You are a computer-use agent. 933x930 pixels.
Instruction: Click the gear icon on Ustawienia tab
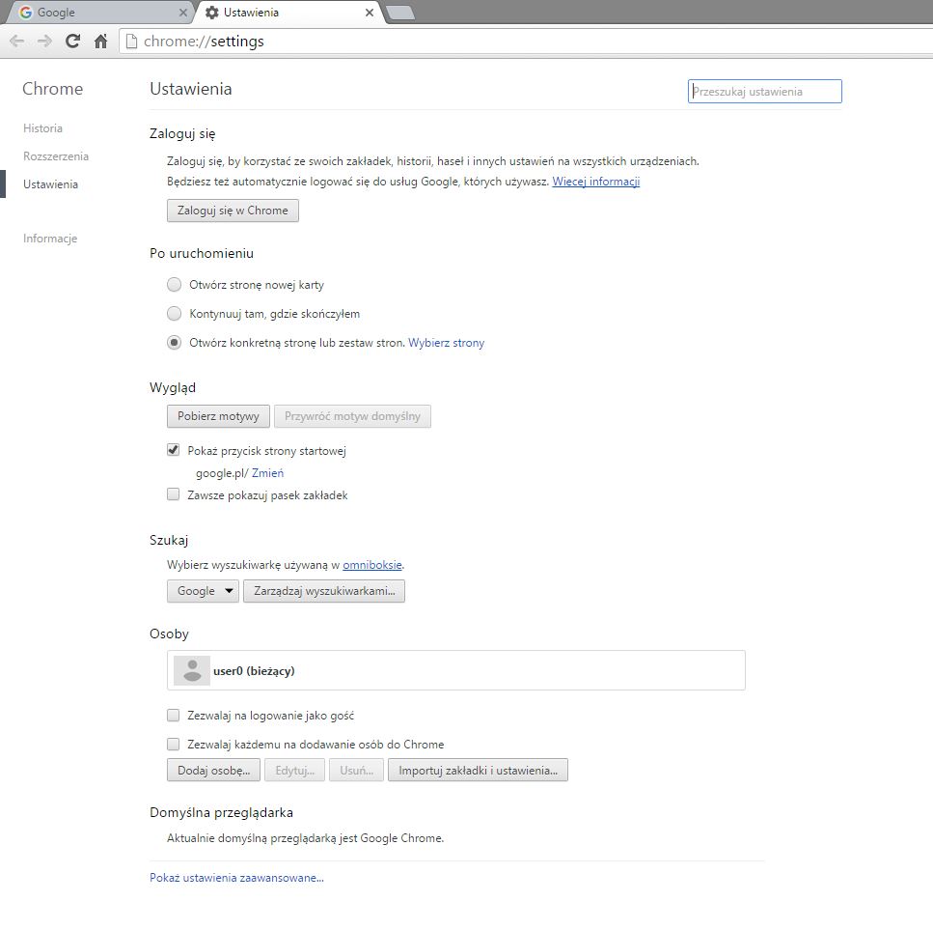tap(212, 13)
